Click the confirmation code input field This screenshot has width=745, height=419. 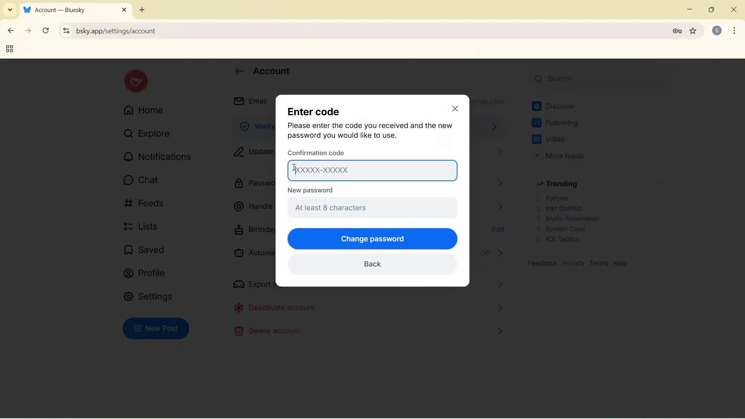(x=372, y=170)
